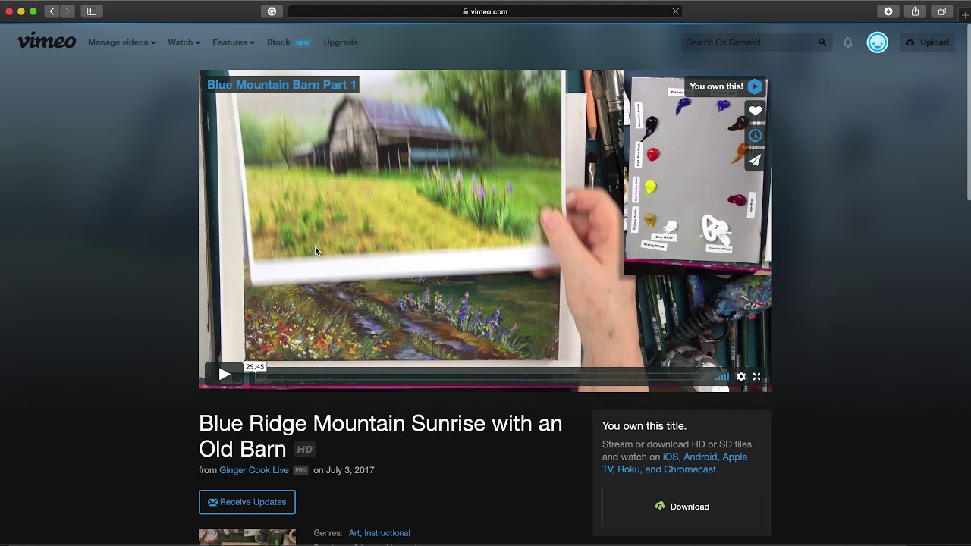Viewport: 971px width, 546px height.
Task: Click the Receive Updates button
Action: click(x=247, y=502)
